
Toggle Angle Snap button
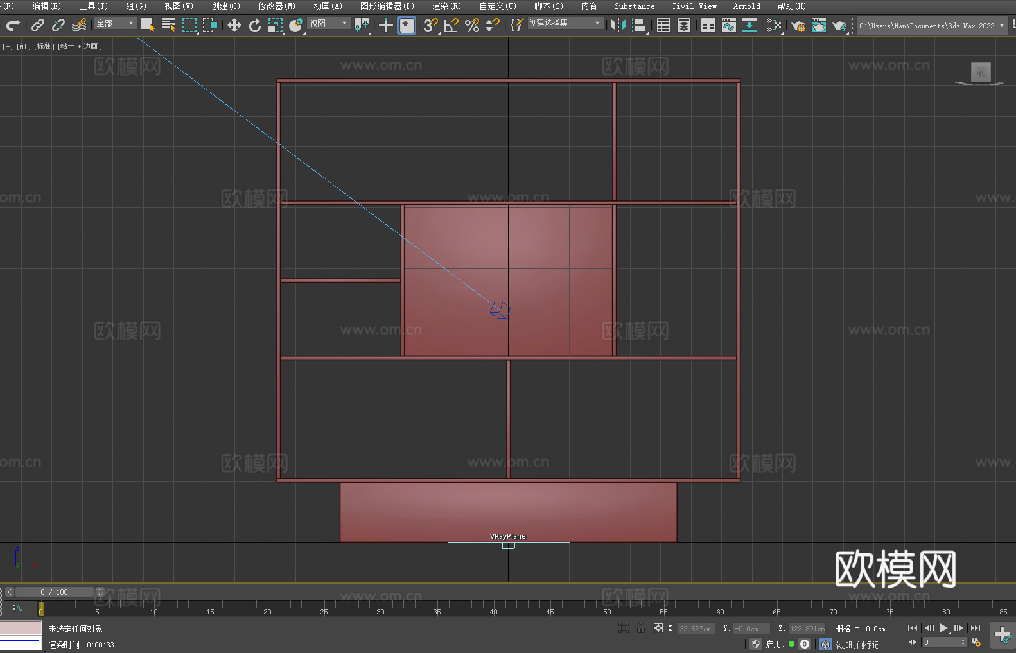(451, 25)
